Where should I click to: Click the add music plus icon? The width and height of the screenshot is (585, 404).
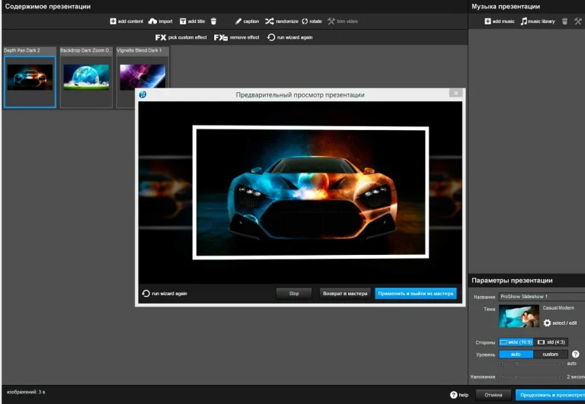pyautogui.click(x=487, y=21)
